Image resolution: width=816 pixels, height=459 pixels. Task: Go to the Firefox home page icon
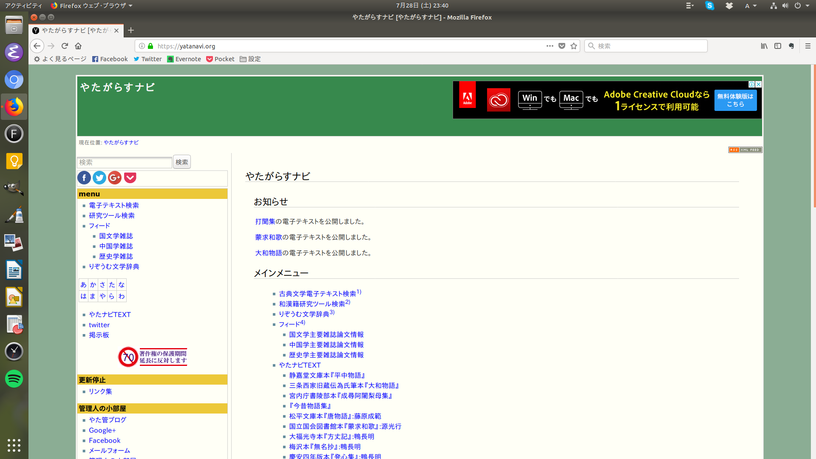(x=78, y=46)
